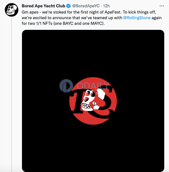Click the Bored Ape Yacht Club display name

point(43,6)
